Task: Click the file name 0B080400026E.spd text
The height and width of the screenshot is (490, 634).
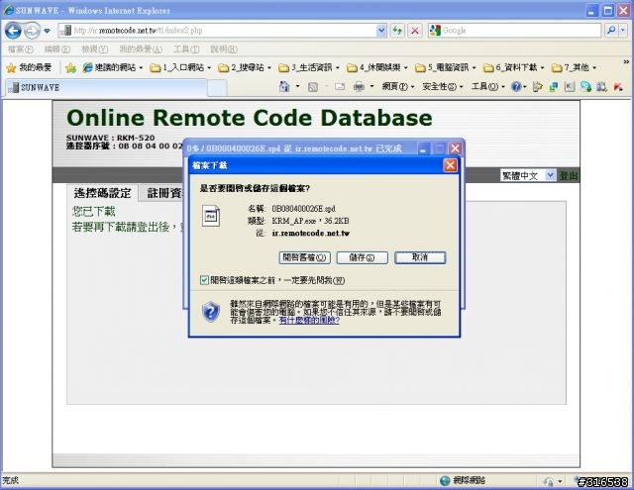Action: (304, 209)
